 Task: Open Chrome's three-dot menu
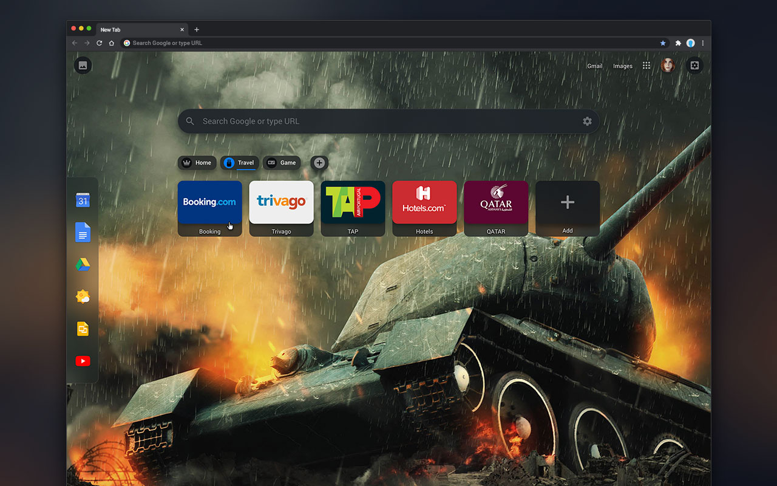pos(703,43)
